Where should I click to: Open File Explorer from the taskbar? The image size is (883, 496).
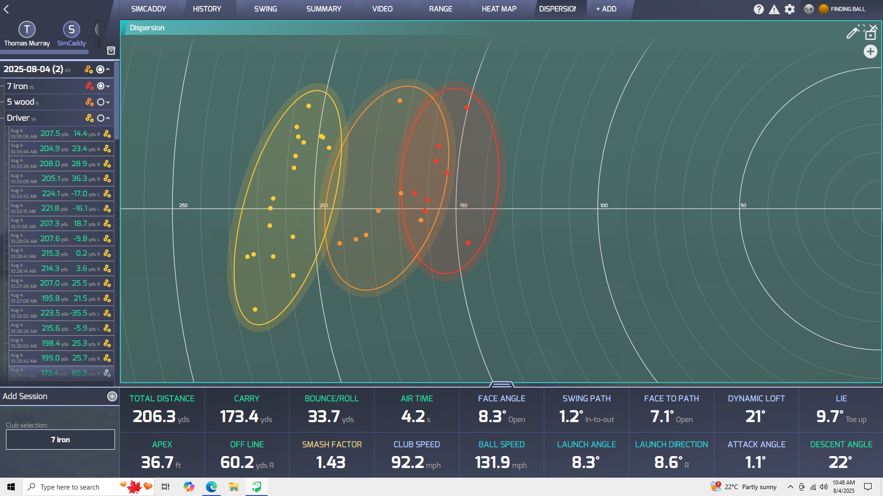234,487
